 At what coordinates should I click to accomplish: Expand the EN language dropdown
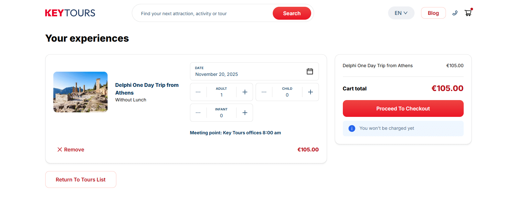click(401, 13)
